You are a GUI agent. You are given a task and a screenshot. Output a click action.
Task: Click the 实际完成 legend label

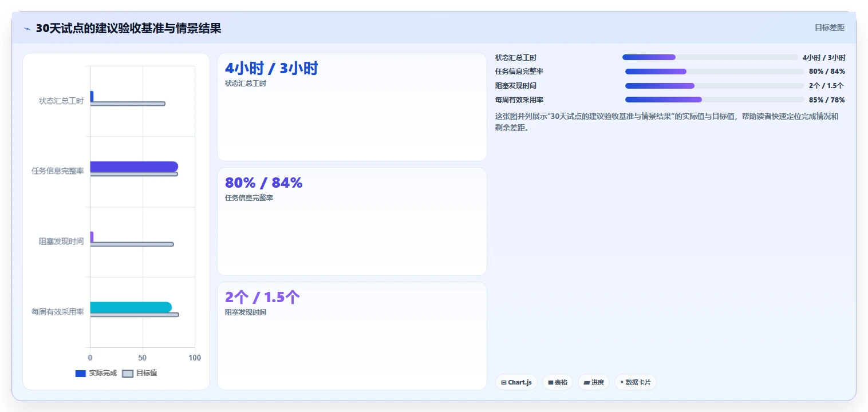pyautogui.click(x=103, y=373)
